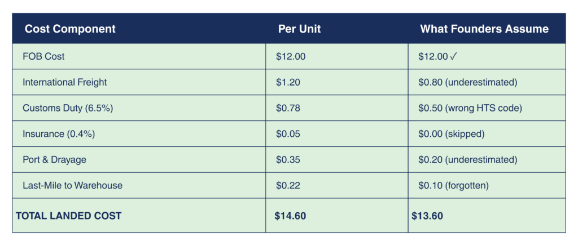The width and height of the screenshot is (578, 246).
Task: Click the FOB Cost row label
Action: (45, 57)
